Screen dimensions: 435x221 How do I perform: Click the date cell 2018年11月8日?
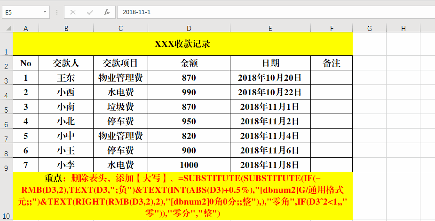pyautogui.click(x=270, y=165)
